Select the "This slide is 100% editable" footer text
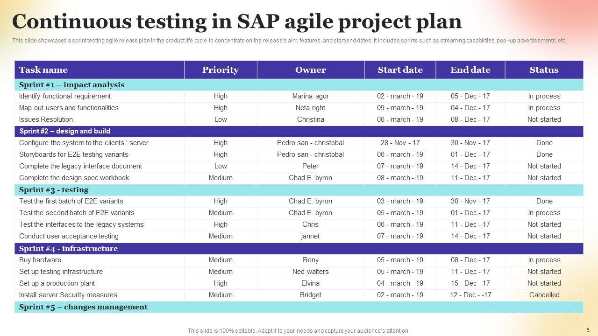This screenshot has height=336, width=598. coord(299,331)
